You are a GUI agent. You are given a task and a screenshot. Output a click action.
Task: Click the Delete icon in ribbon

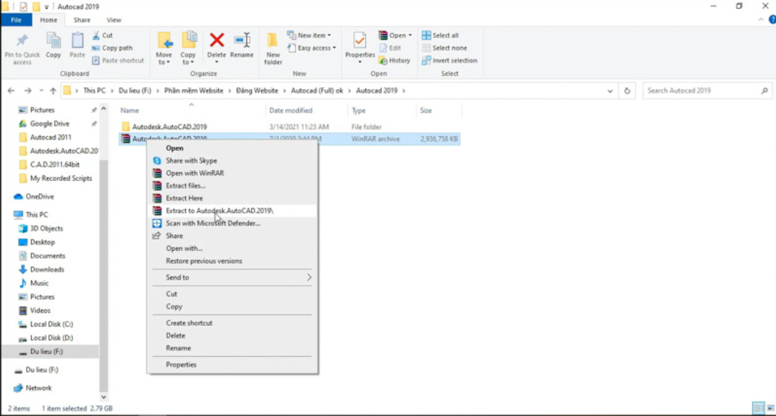[x=217, y=45]
